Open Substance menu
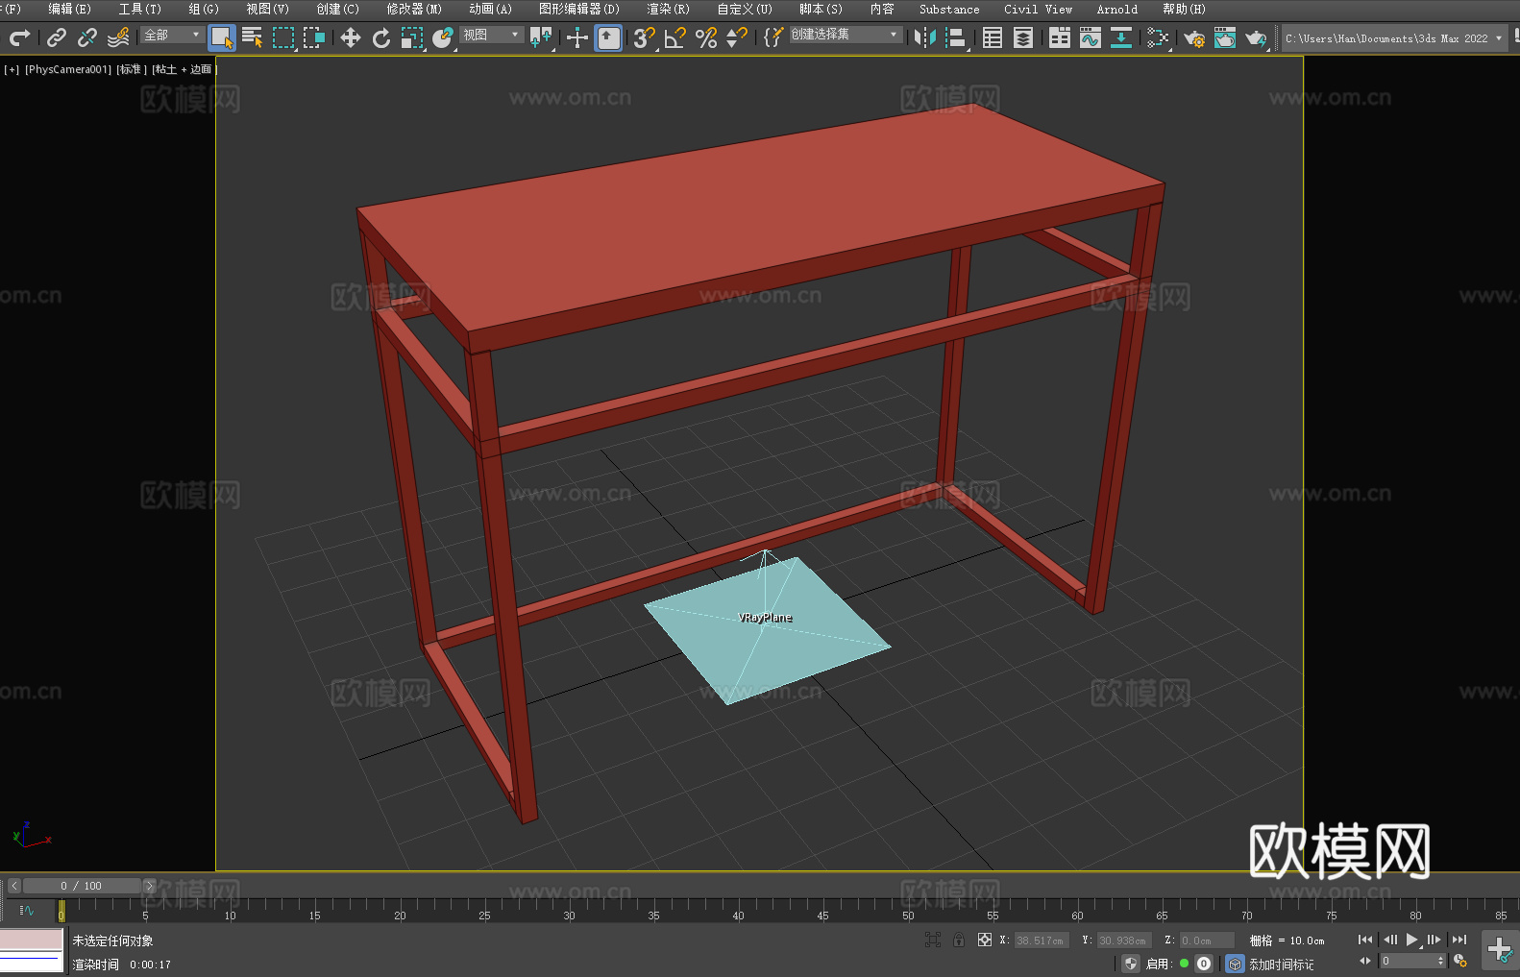This screenshot has height=977, width=1520. coord(949,9)
